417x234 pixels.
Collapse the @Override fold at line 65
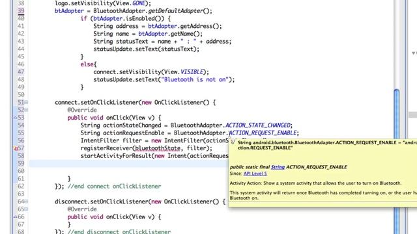pyautogui.click(x=26, y=209)
